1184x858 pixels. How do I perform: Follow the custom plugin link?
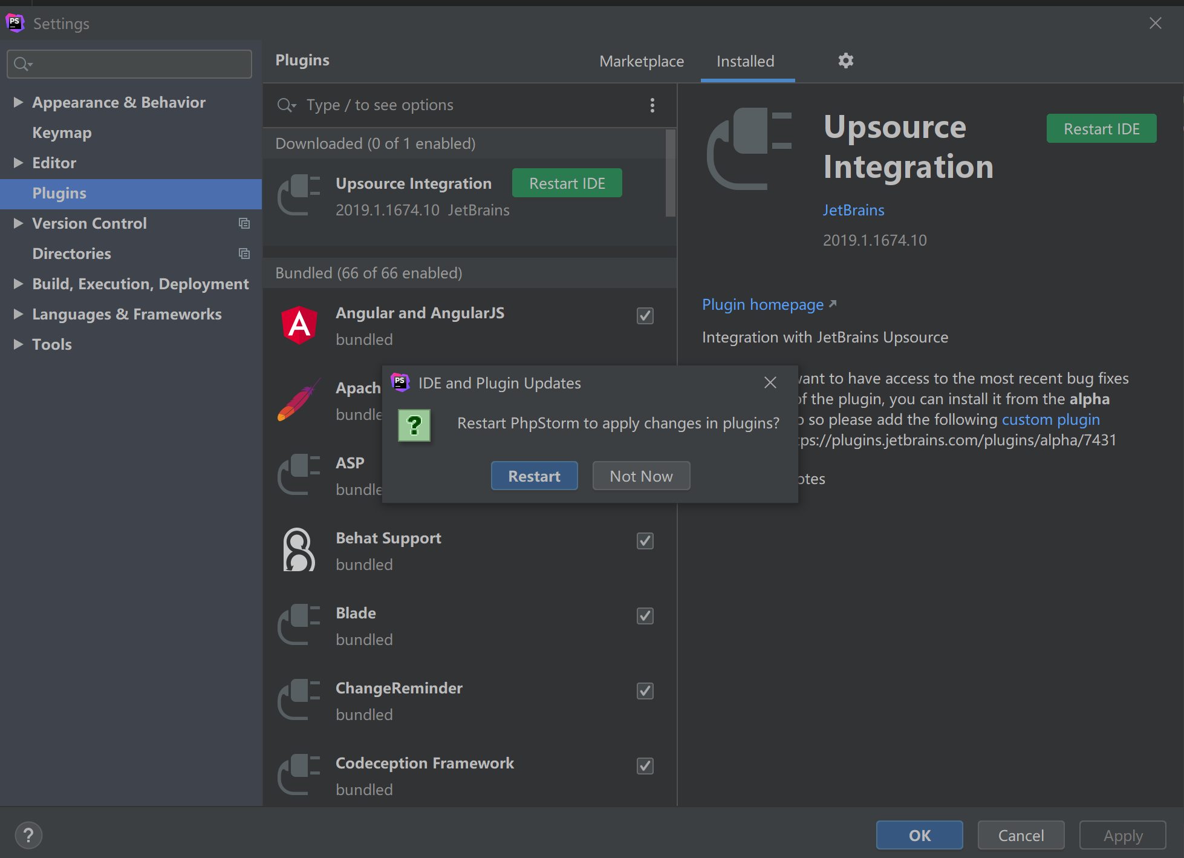pyautogui.click(x=1051, y=419)
